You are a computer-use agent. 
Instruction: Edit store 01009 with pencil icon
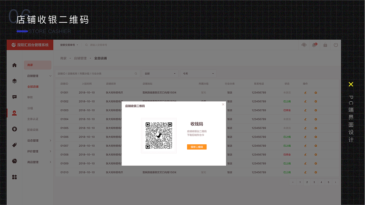tap(305, 163)
